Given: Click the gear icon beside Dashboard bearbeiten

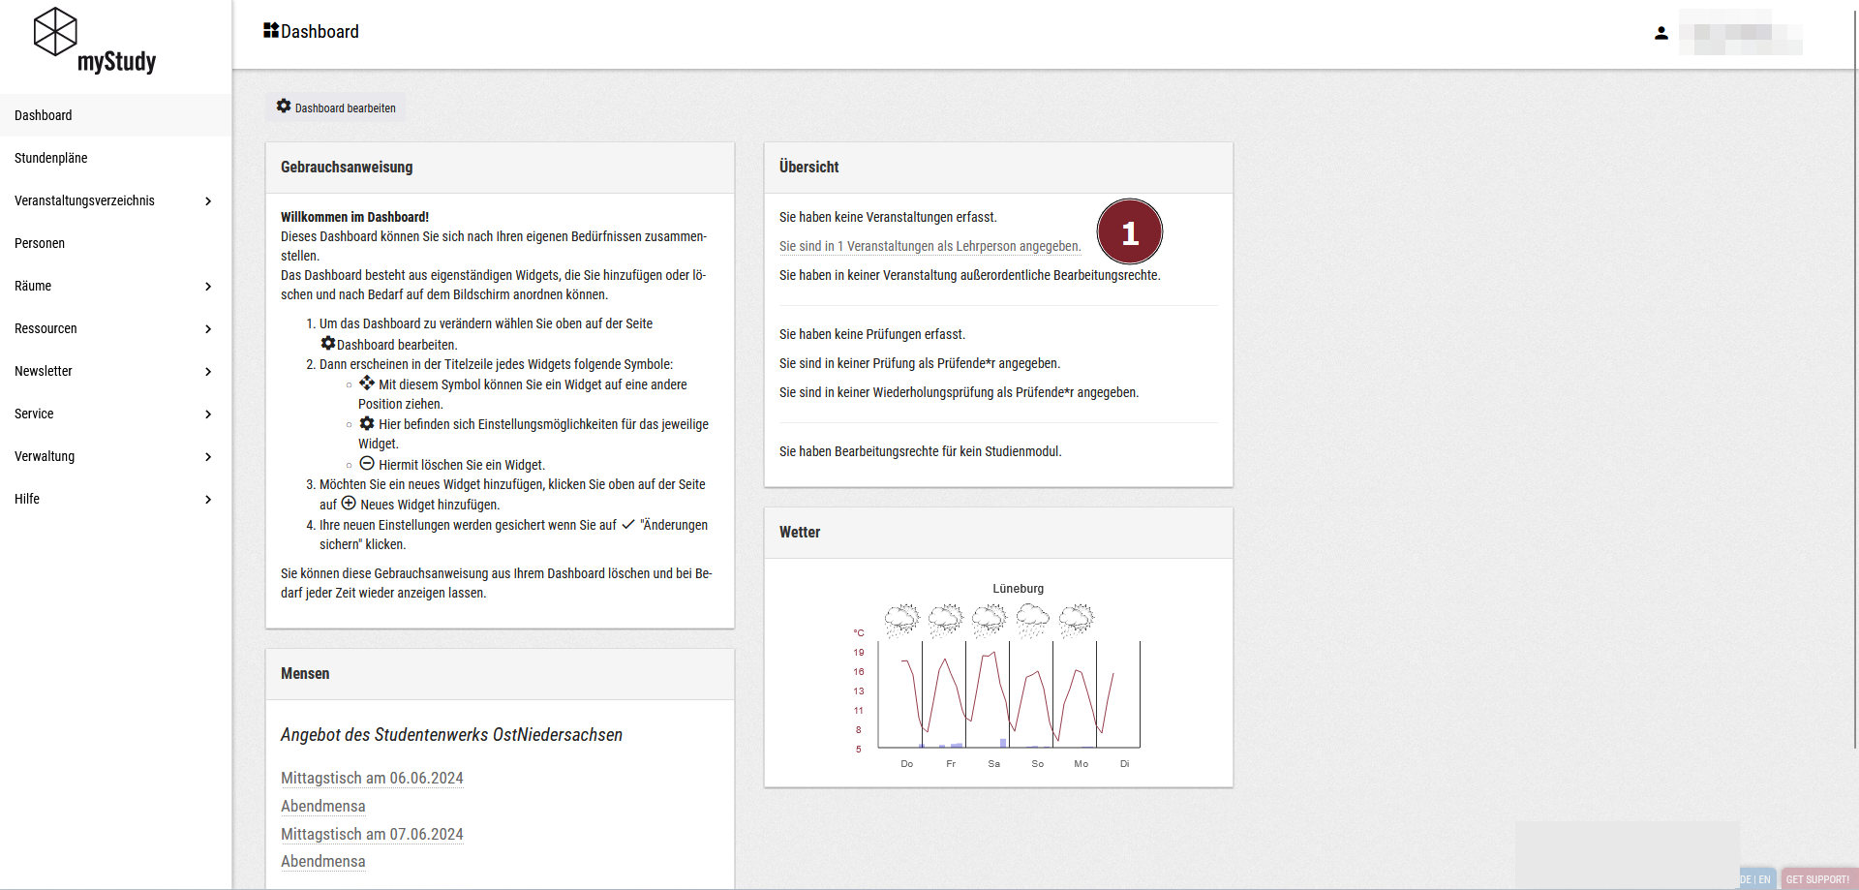Looking at the screenshot, I should pos(284,107).
